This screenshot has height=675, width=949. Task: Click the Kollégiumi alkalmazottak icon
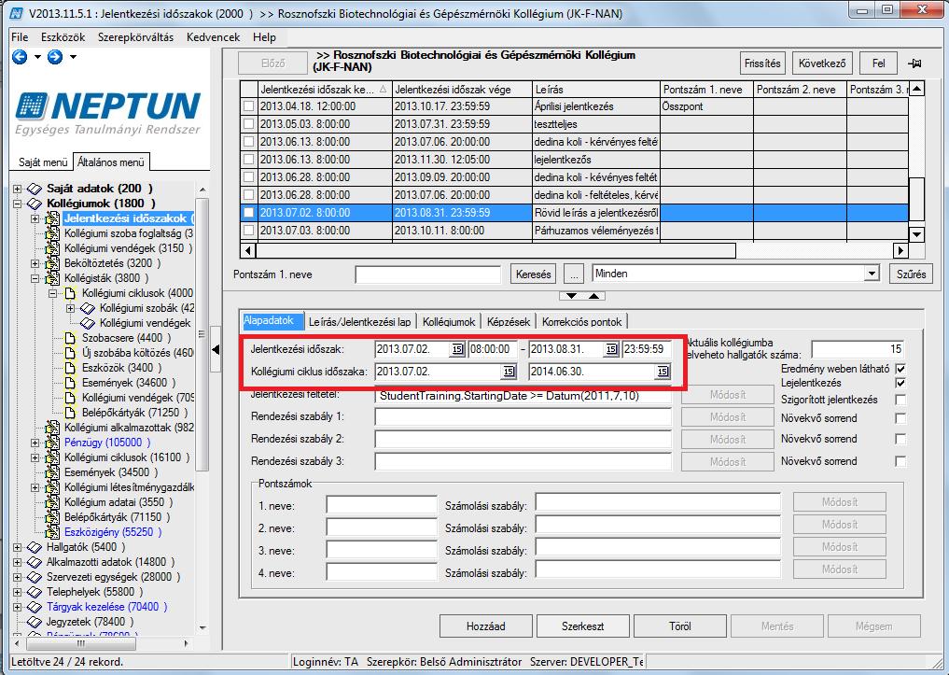point(52,428)
